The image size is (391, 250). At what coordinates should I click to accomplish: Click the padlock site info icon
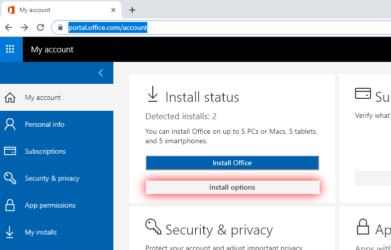[x=60, y=27]
